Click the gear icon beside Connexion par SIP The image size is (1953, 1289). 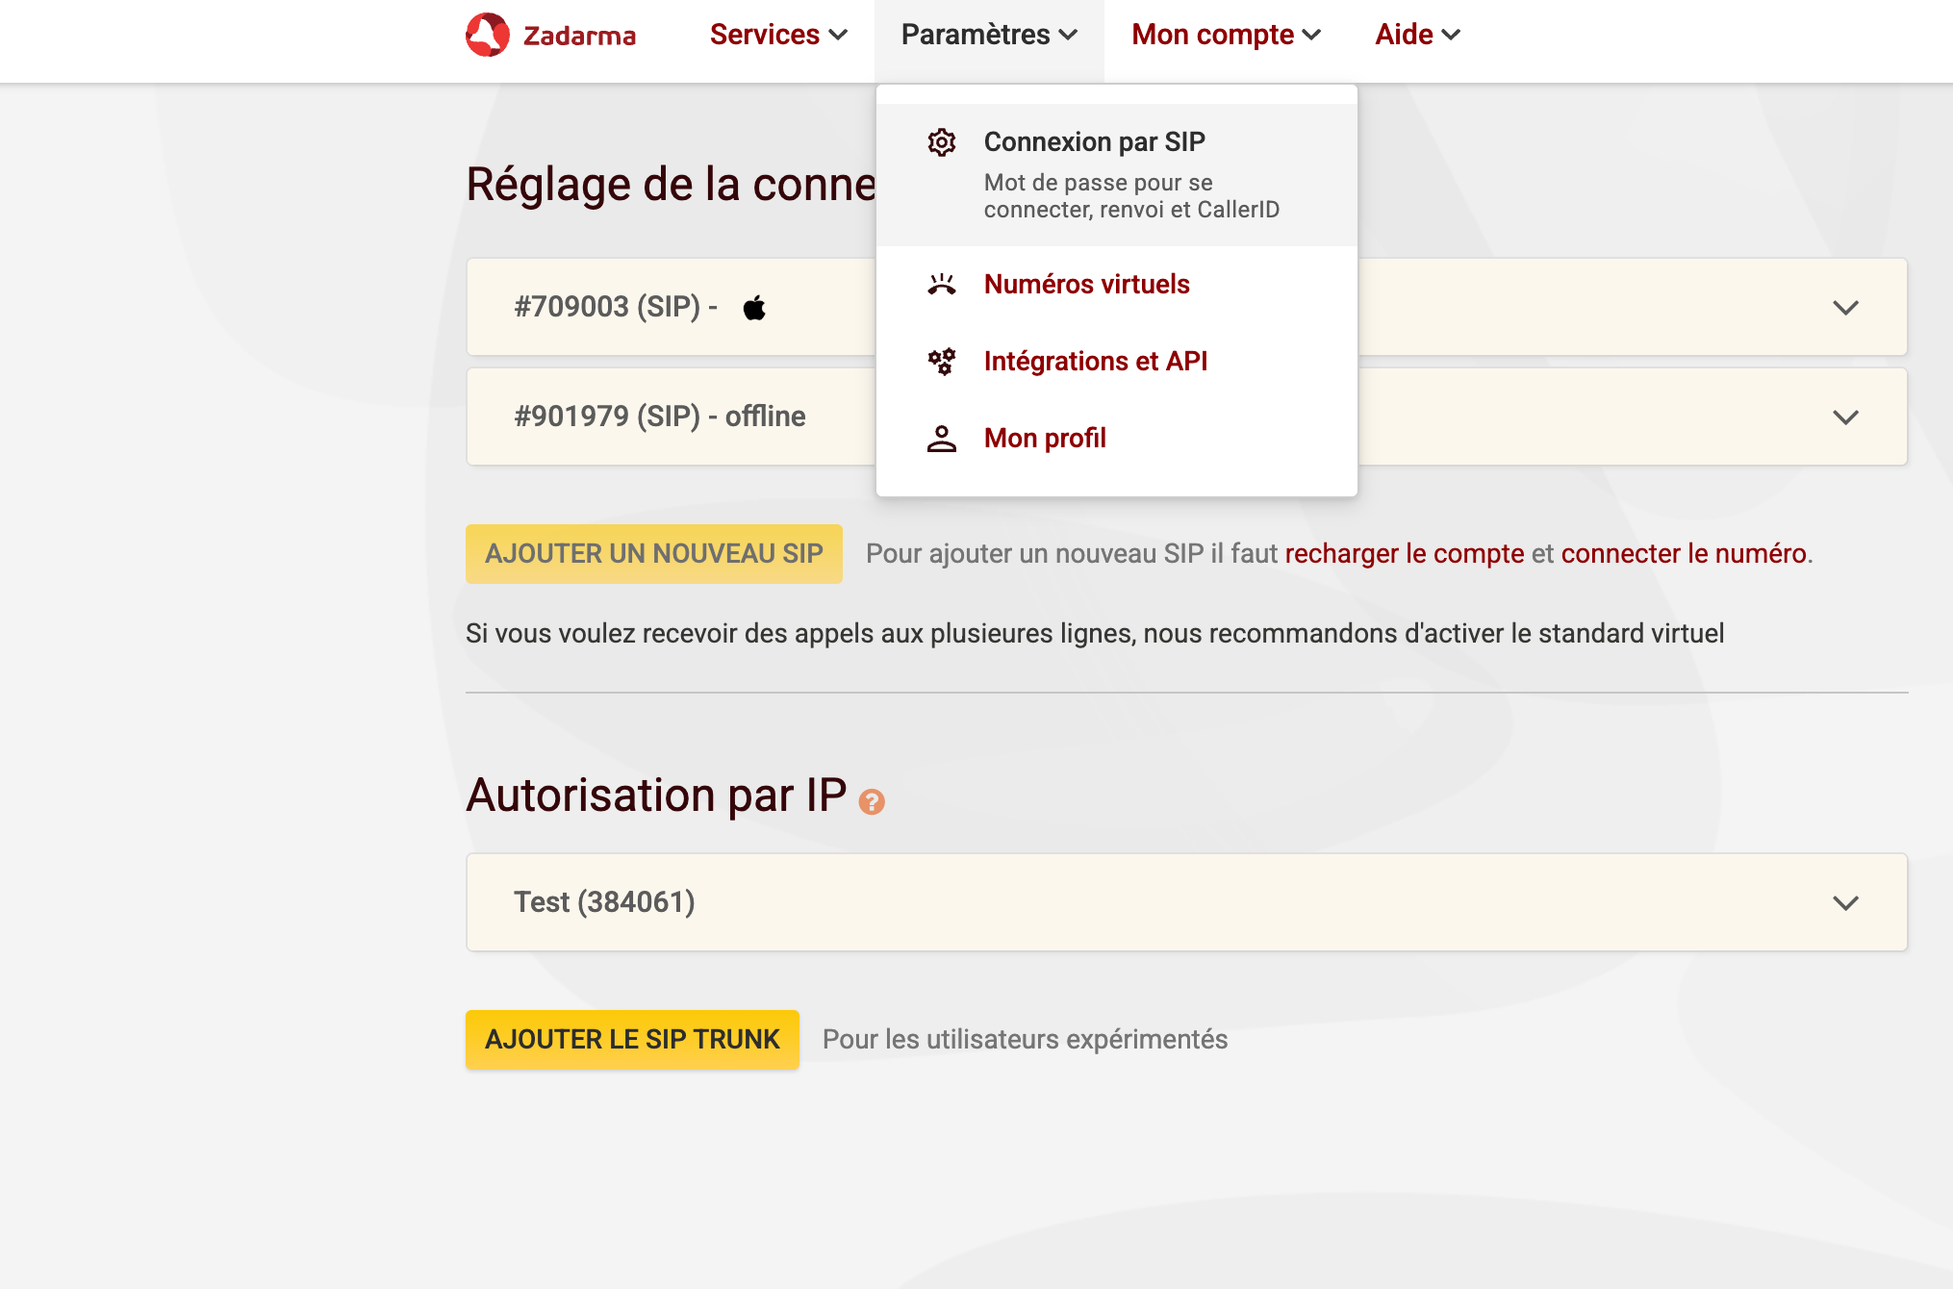point(941,142)
